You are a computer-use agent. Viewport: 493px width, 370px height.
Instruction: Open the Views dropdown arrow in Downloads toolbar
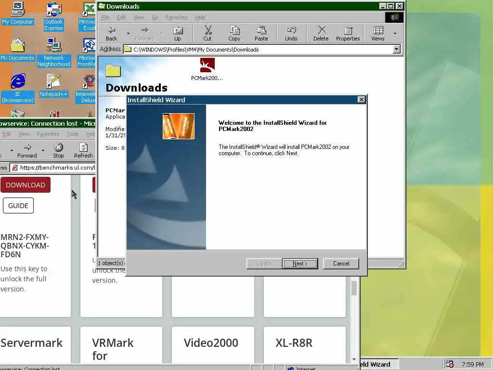tap(395, 33)
